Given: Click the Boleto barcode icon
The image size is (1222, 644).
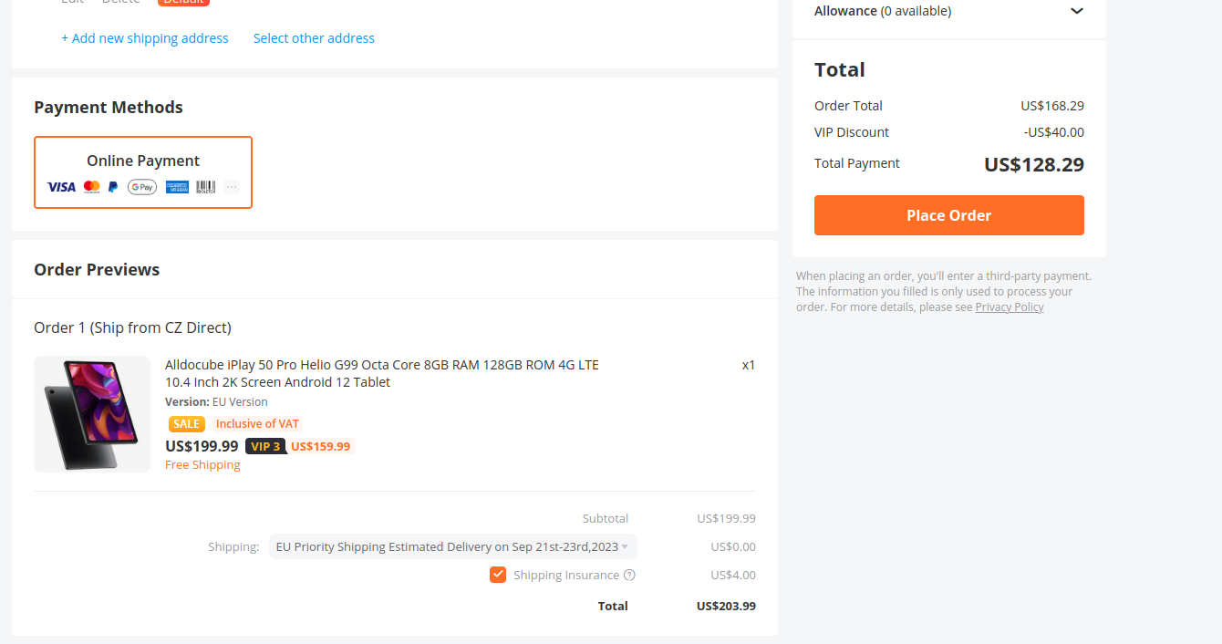Looking at the screenshot, I should (x=206, y=187).
